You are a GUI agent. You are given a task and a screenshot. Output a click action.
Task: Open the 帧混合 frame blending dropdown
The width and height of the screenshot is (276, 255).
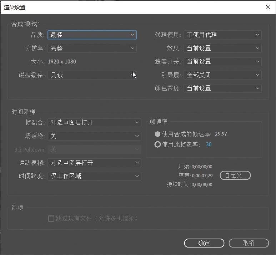94,122
